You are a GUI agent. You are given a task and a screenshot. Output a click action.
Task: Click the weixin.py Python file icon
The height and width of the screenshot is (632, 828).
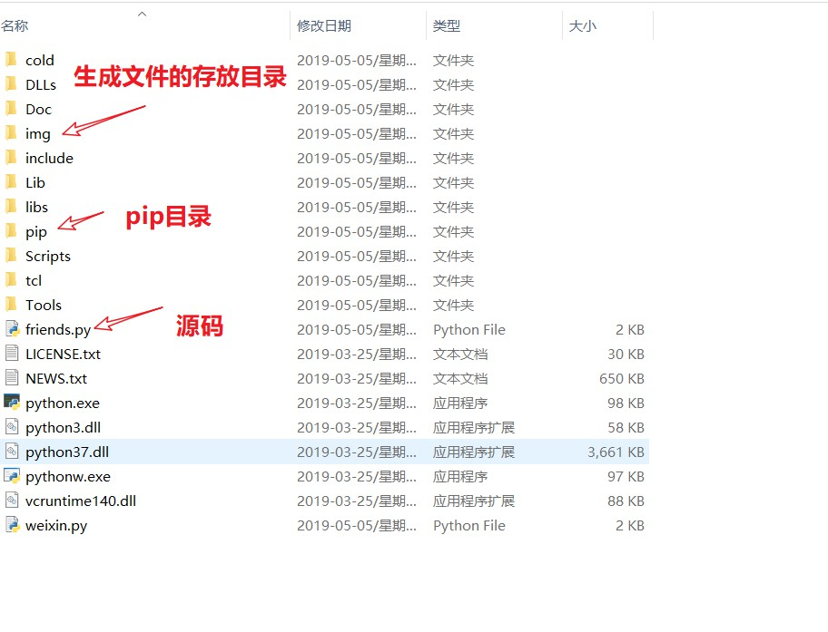coord(12,524)
